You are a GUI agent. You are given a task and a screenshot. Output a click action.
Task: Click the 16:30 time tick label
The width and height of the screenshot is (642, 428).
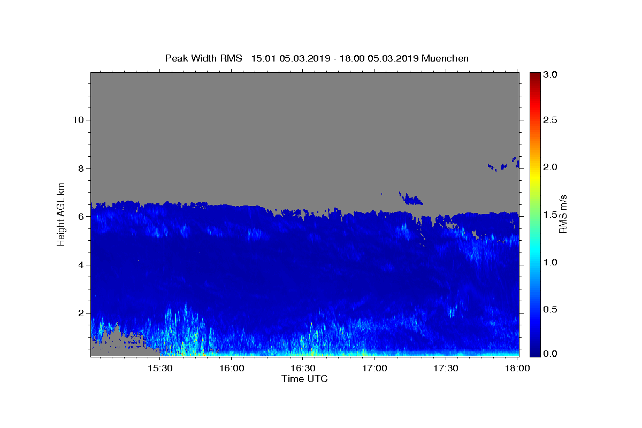coord(303,369)
